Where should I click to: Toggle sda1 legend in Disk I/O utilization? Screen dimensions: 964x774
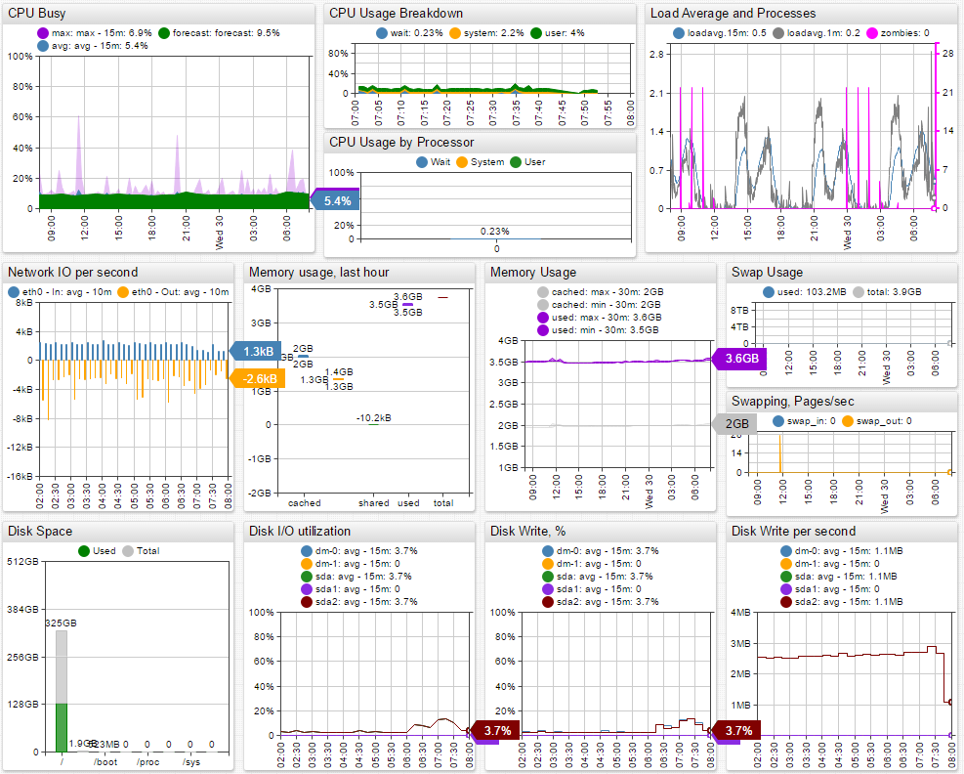coord(307,589)
